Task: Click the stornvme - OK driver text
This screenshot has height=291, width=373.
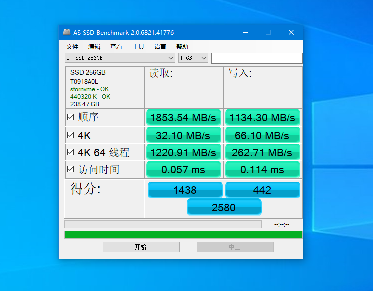Action: [89, 89]
